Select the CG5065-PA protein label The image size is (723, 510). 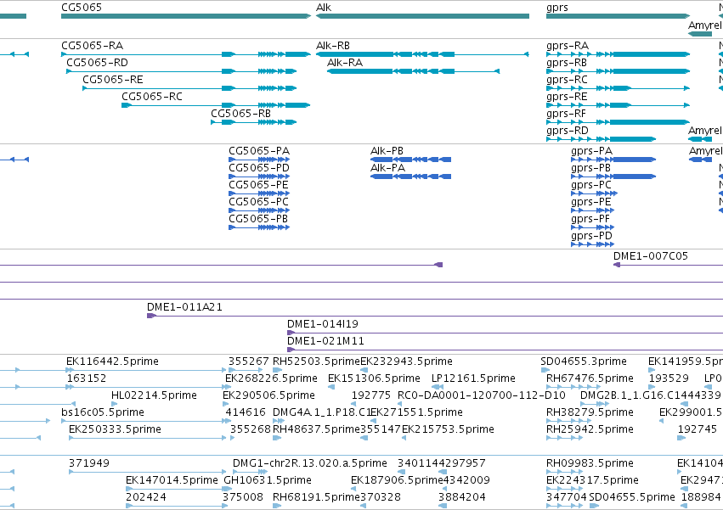point(259,151)
